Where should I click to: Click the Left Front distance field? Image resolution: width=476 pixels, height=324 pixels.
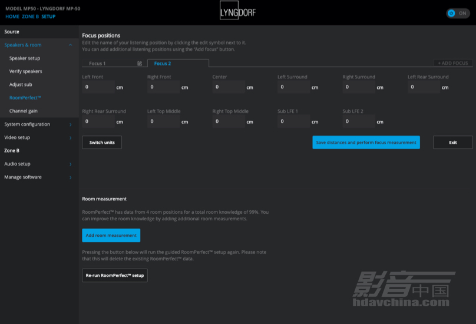(98, 87)
